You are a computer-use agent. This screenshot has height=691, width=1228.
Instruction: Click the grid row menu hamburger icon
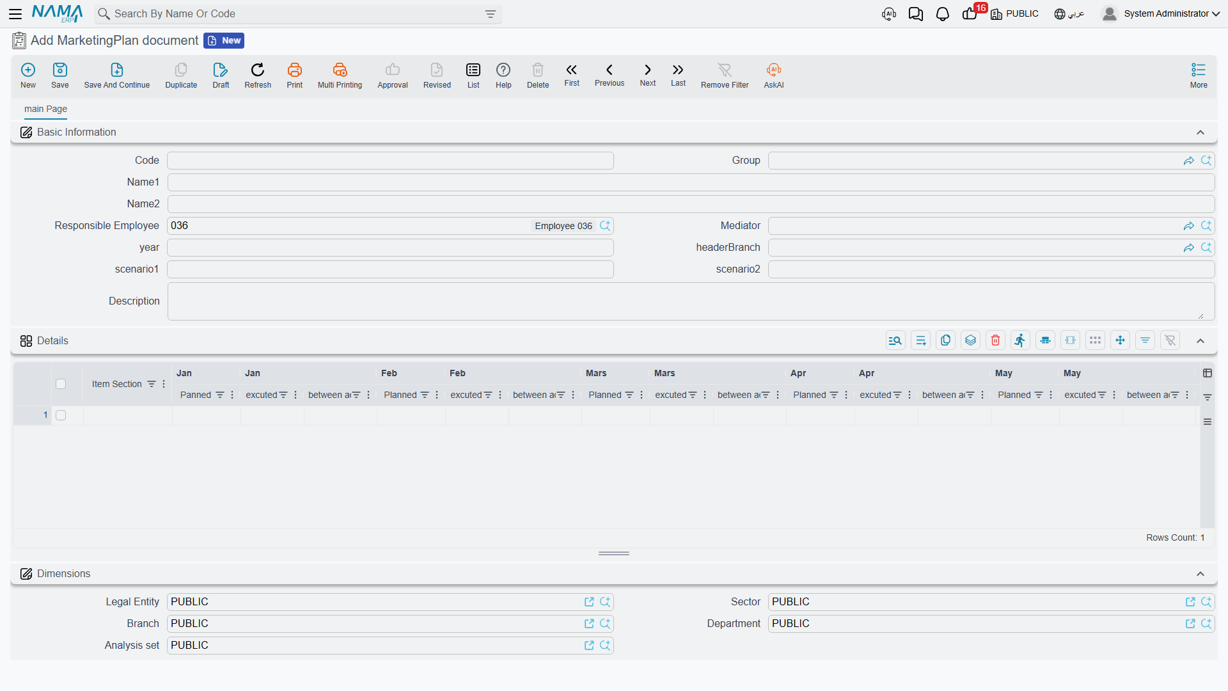1208,422
